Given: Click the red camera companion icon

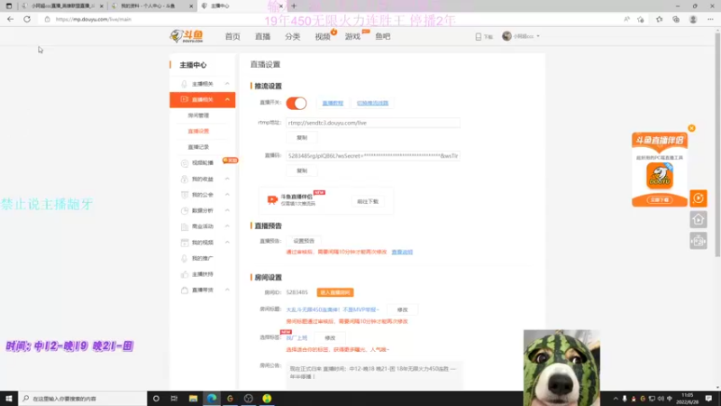Looking at the screenshot, I should 272,199.
